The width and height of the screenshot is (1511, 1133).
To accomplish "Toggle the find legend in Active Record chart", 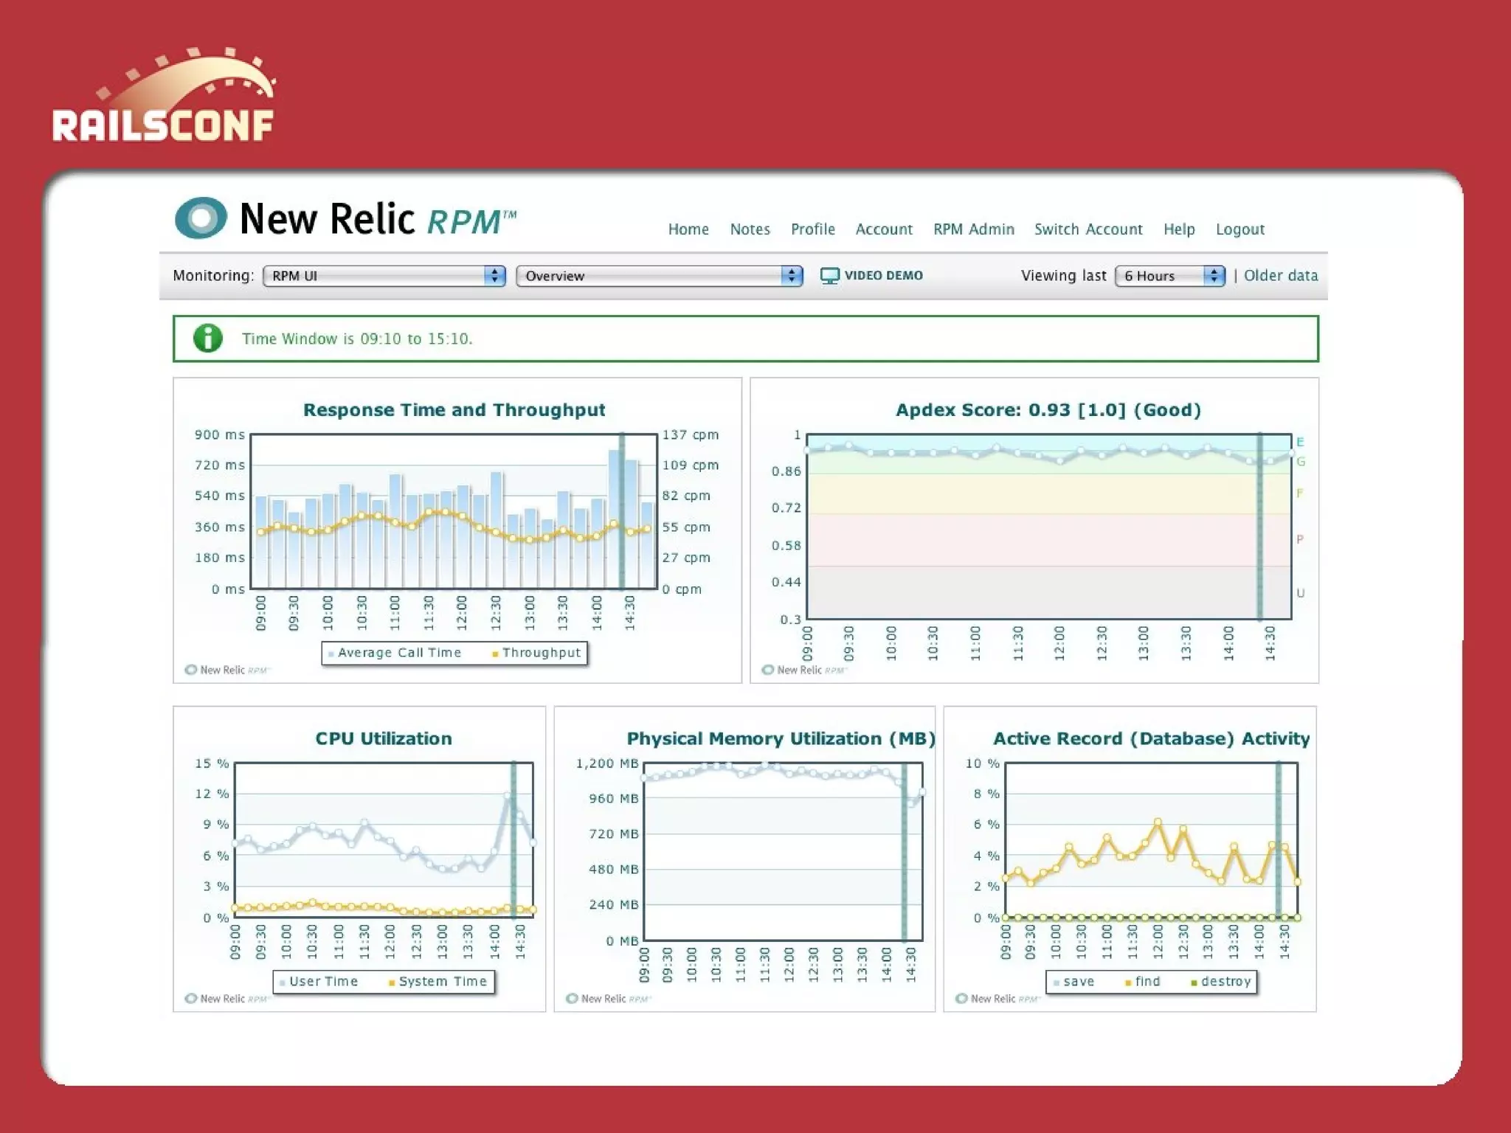I will pos(1142,982).
